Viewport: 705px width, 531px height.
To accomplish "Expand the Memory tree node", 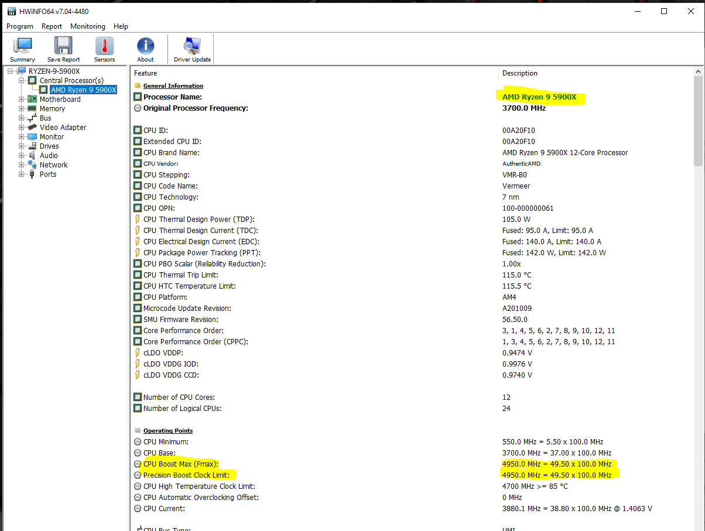I will [22, 108].
